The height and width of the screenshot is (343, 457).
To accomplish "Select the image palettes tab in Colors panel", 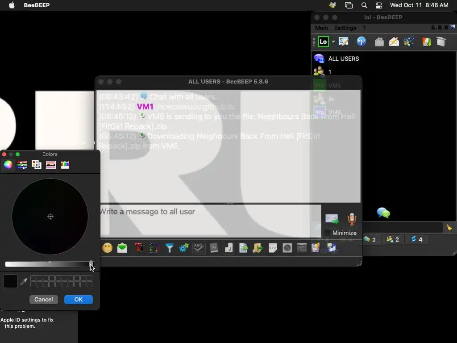I will tap(51, 165).
